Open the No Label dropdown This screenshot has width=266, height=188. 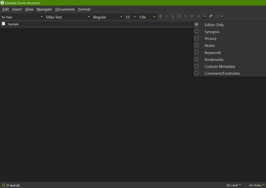point(234,185)
